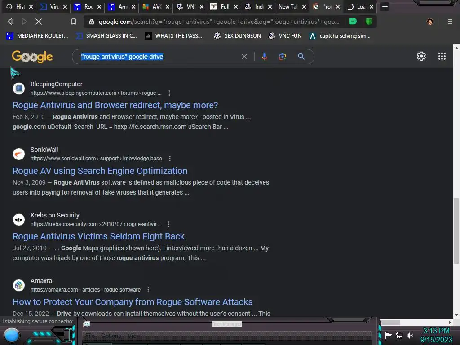Screen dimensions: 460x345
Task: Open the network tray icon
Action: click(399, 335)
